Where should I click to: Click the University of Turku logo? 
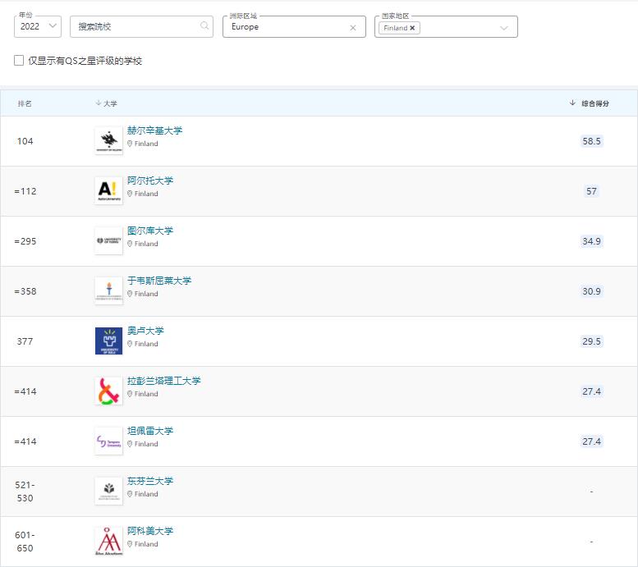pyautogui.click(x=108, y=241)
